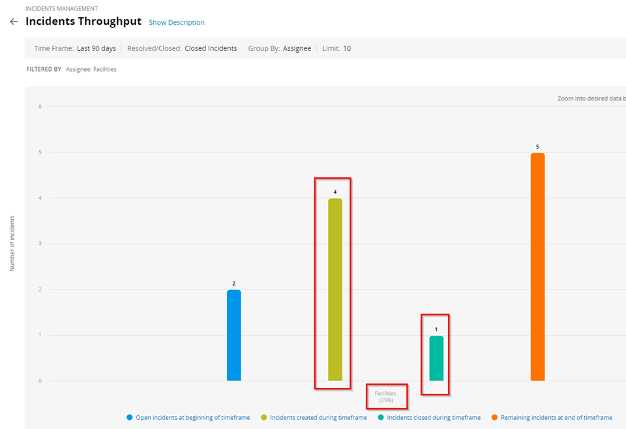This screenshot has height=429, width=626.
Task: Select the olive bar with value 4
Action: 335,289
